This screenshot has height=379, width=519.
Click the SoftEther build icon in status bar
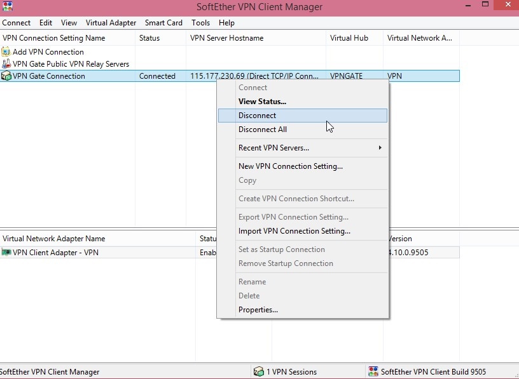point(373,371)
